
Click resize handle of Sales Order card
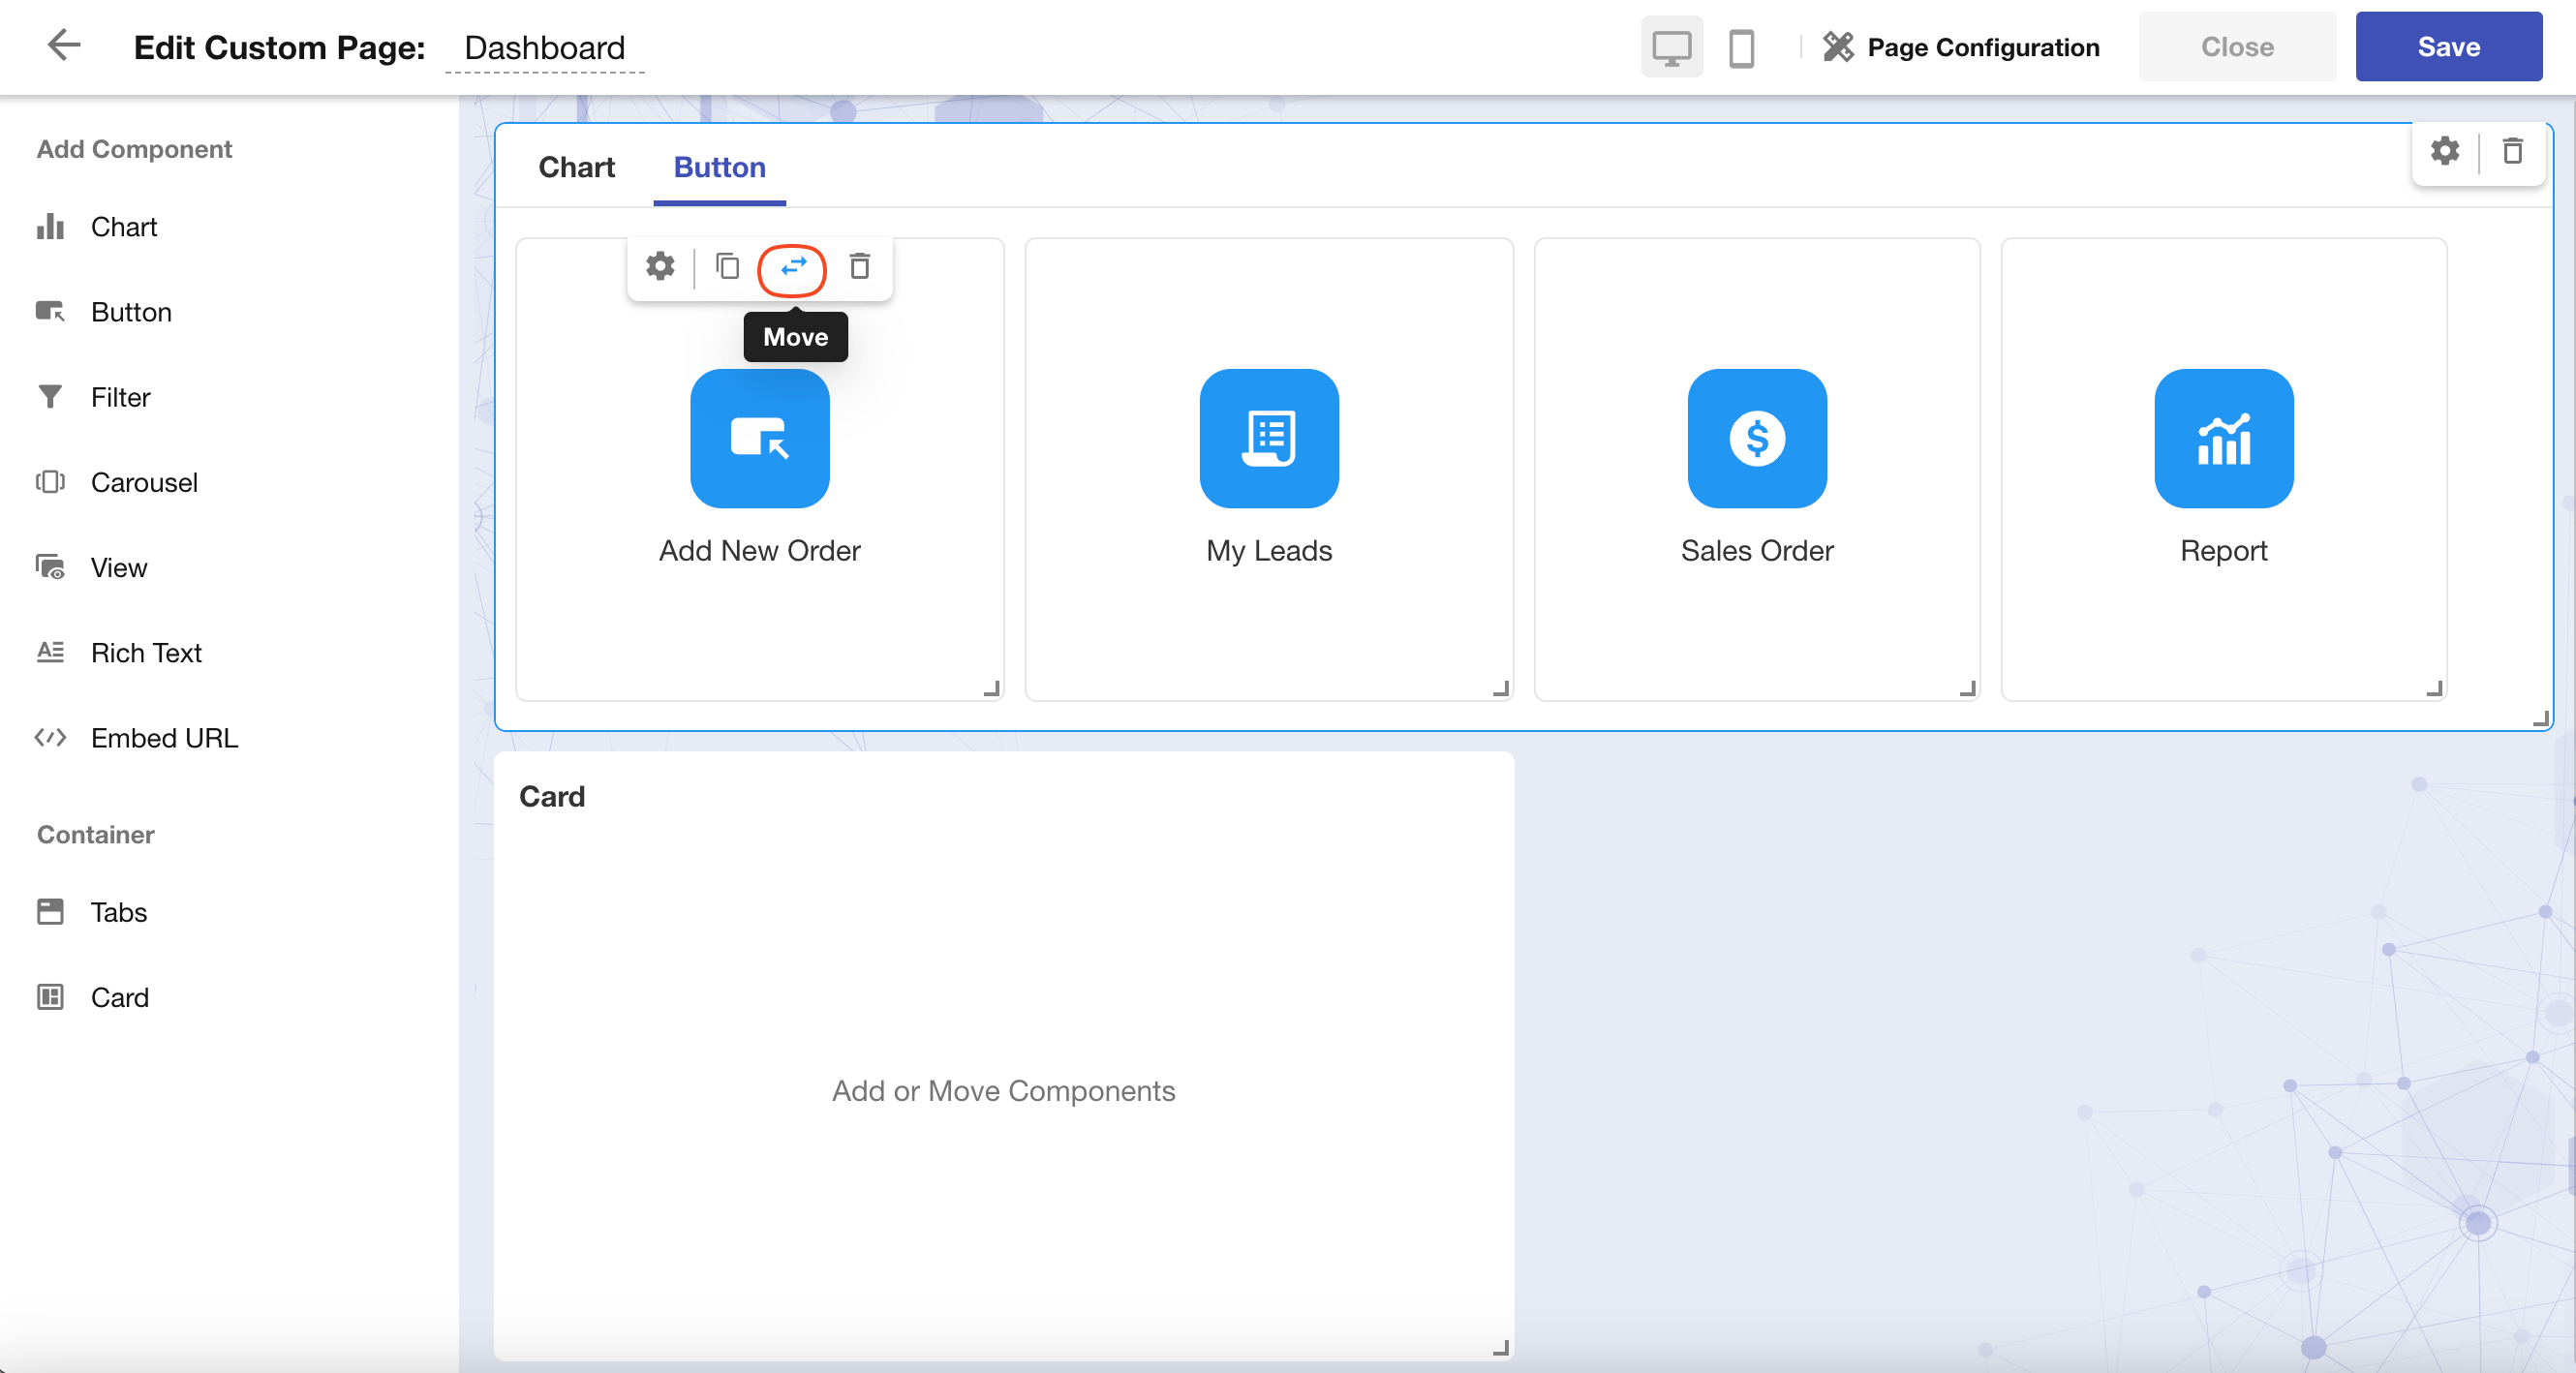pos(1968,688)
